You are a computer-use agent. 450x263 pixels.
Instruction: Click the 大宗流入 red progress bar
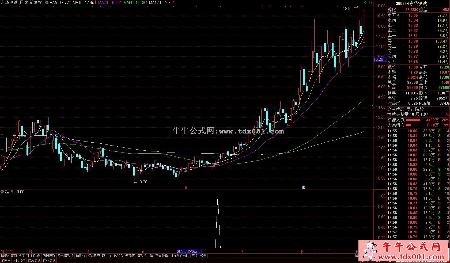click(408, 125)
